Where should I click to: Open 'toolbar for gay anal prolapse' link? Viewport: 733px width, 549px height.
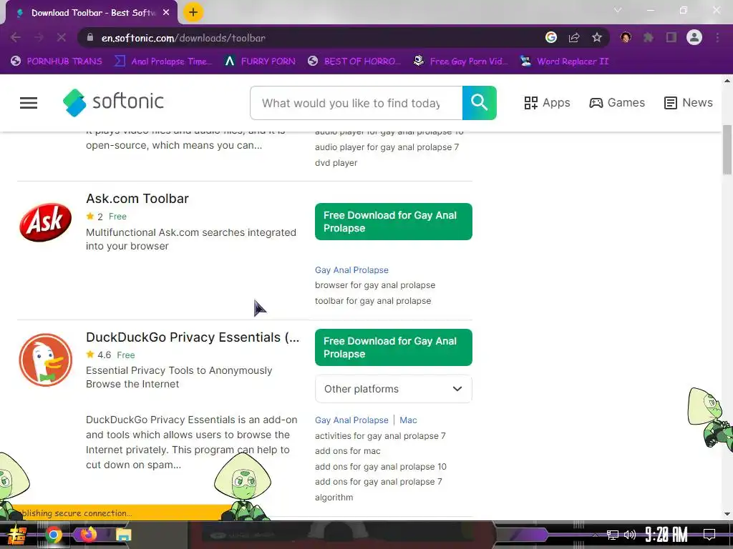tap(373, 301)
